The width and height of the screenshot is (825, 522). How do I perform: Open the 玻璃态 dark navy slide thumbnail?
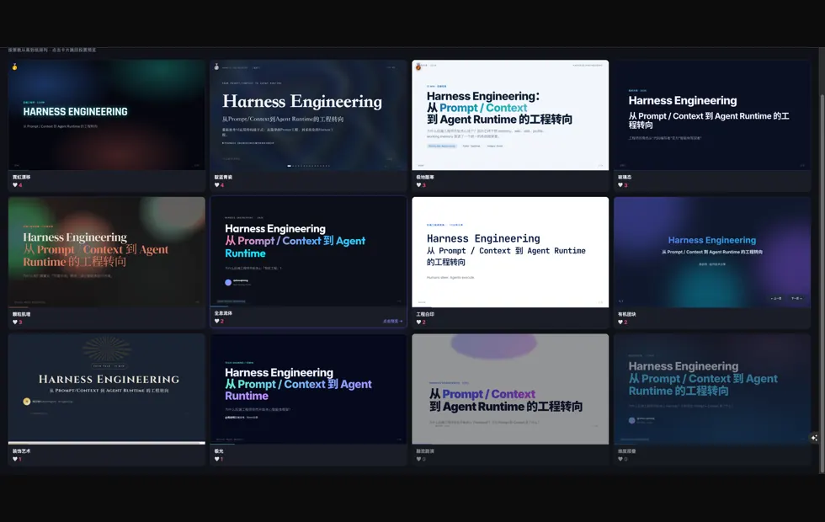(712, 115)
